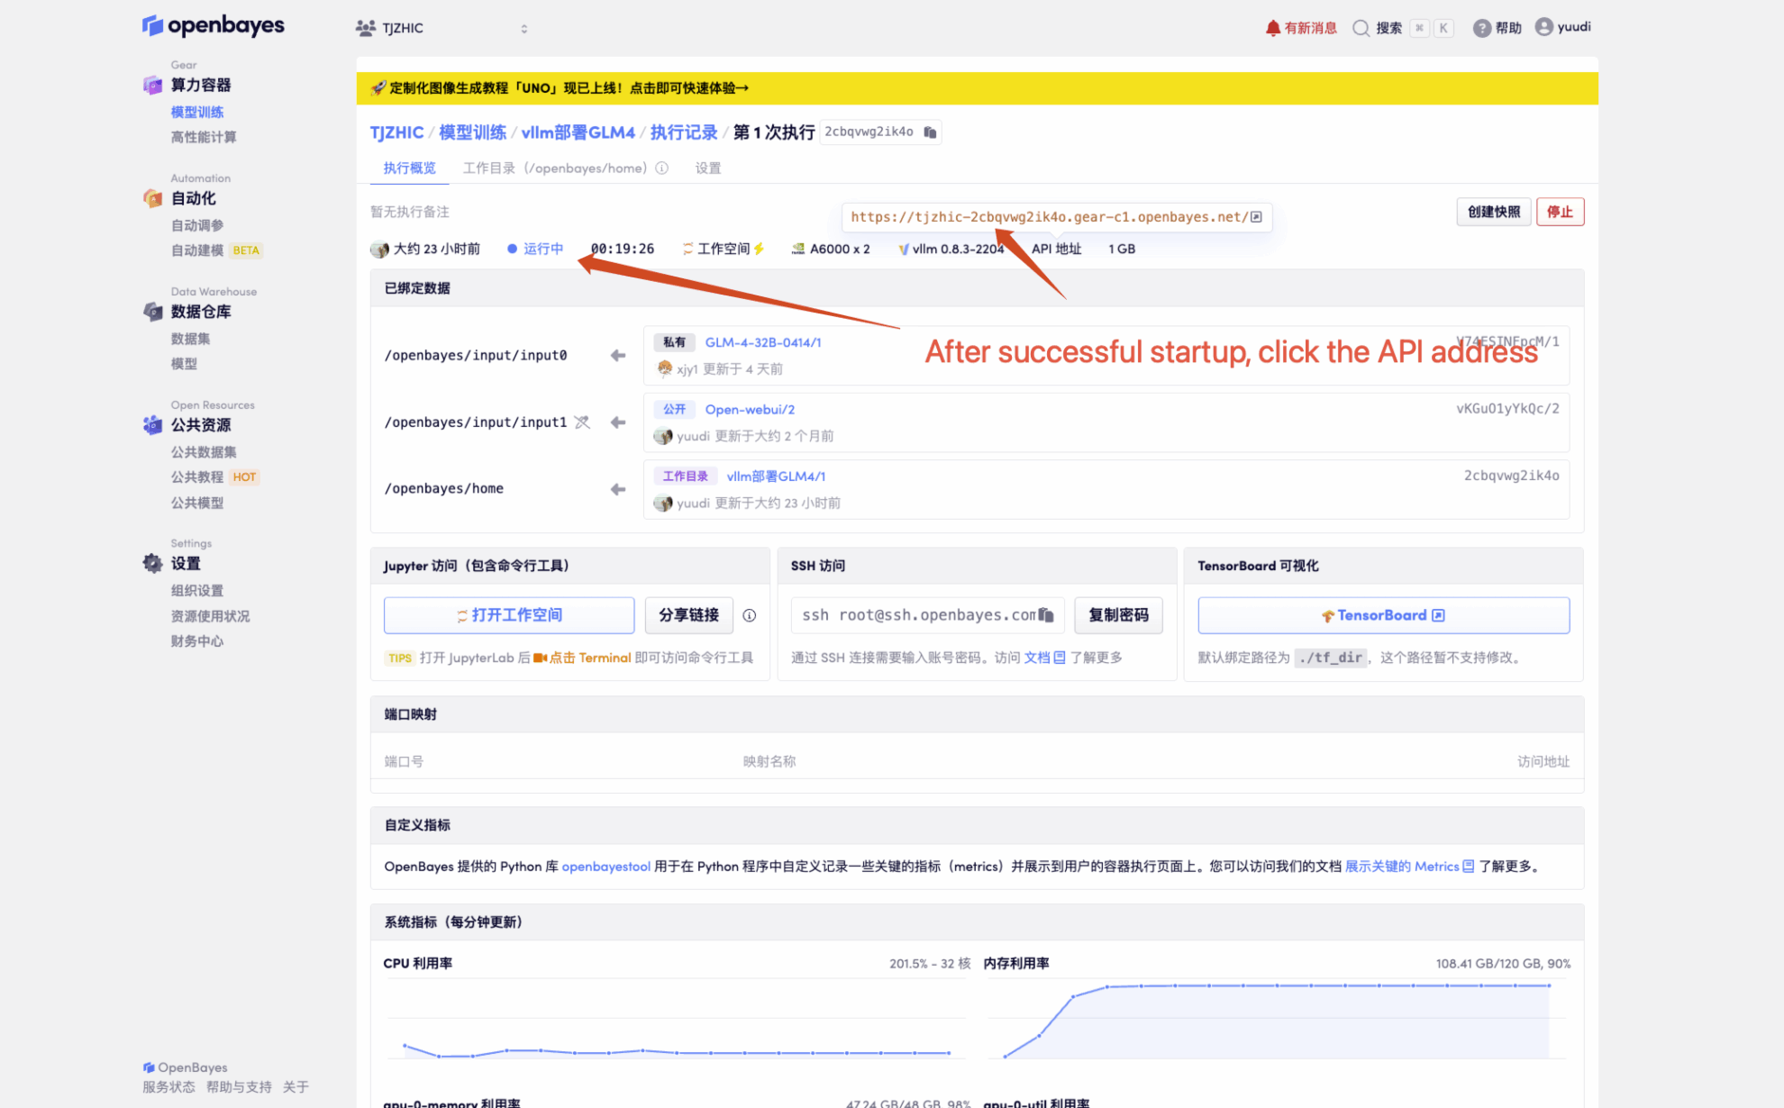Image resolution: width=1784 pixels, height=1108 pixels.
Task: Click info icon beside 分享链接 button
Action: point(749,615)
